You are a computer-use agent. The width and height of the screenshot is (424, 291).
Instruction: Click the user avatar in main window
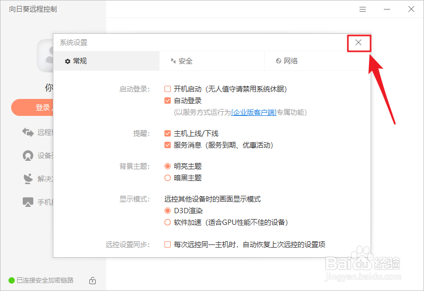(x=45, y=56)
